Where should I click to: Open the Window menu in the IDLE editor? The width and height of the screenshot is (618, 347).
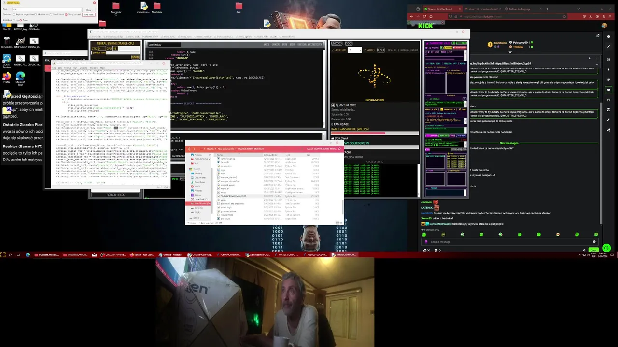(93, 68)
